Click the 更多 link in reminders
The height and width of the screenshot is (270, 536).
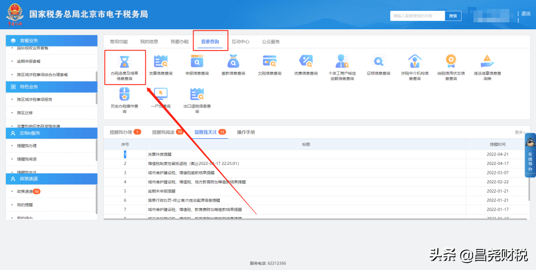click(x=519, y=132)
